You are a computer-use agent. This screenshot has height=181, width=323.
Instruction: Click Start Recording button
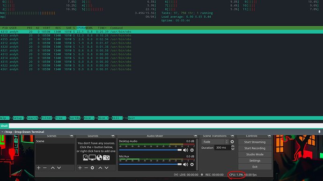[x=255, y=148]
